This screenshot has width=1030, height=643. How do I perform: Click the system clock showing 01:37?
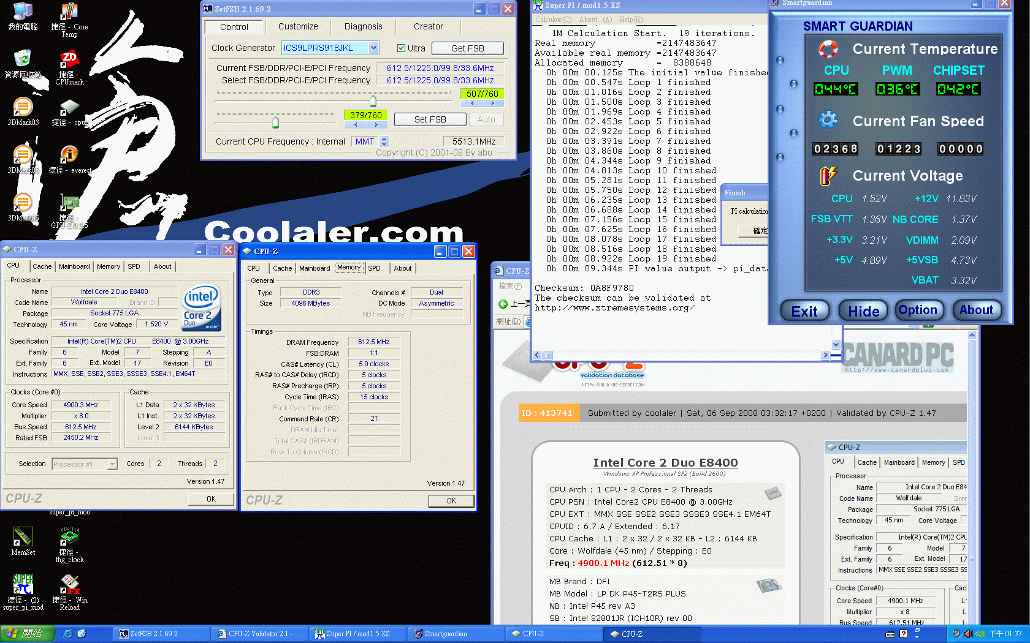click(1005, 634)
